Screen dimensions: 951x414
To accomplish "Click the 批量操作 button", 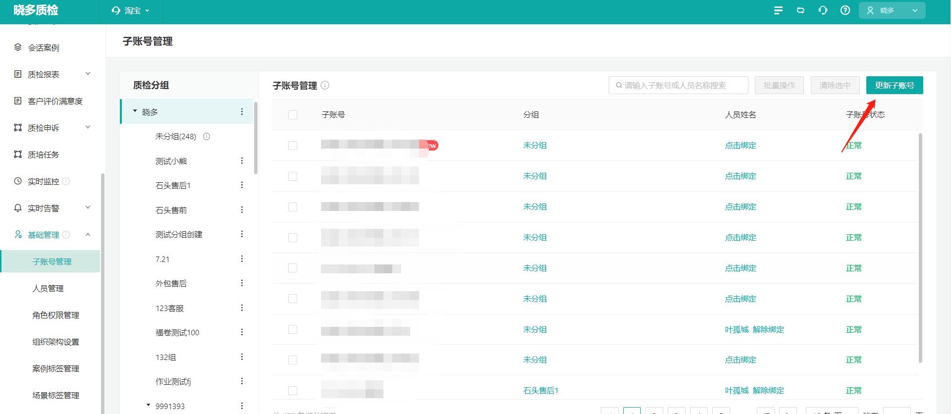I will coord(779,85).
